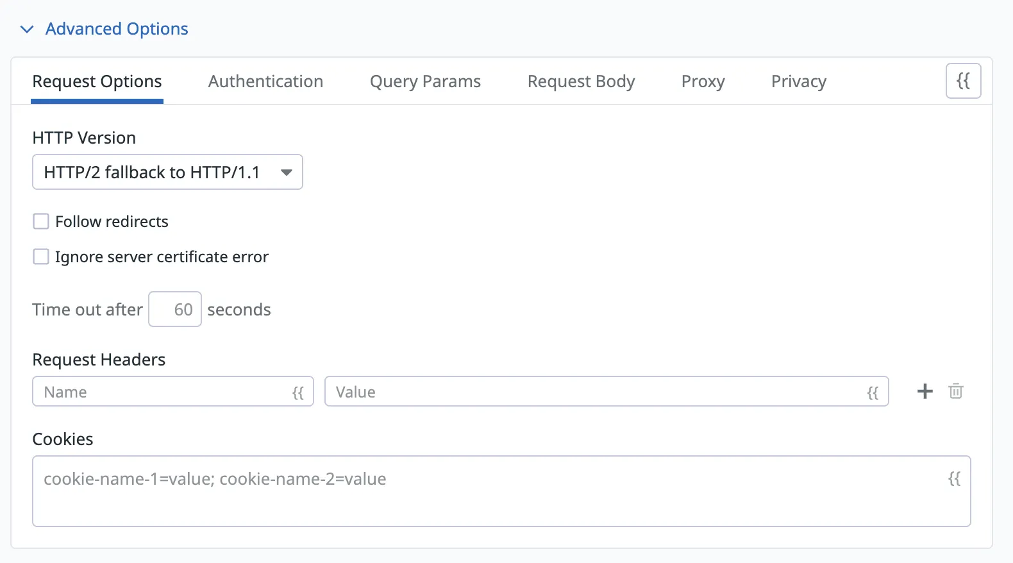Open the HTTP Version dropdown
This screenshot has height=563, width=1013.
coord(167,172)
